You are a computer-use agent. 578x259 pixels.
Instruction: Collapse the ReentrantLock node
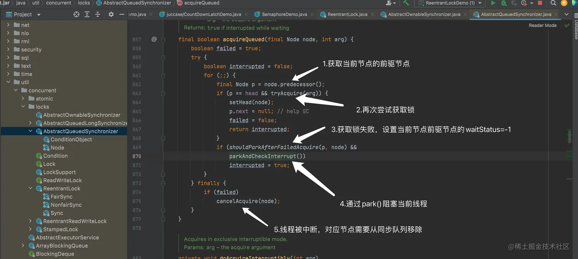tap(30, 188)
